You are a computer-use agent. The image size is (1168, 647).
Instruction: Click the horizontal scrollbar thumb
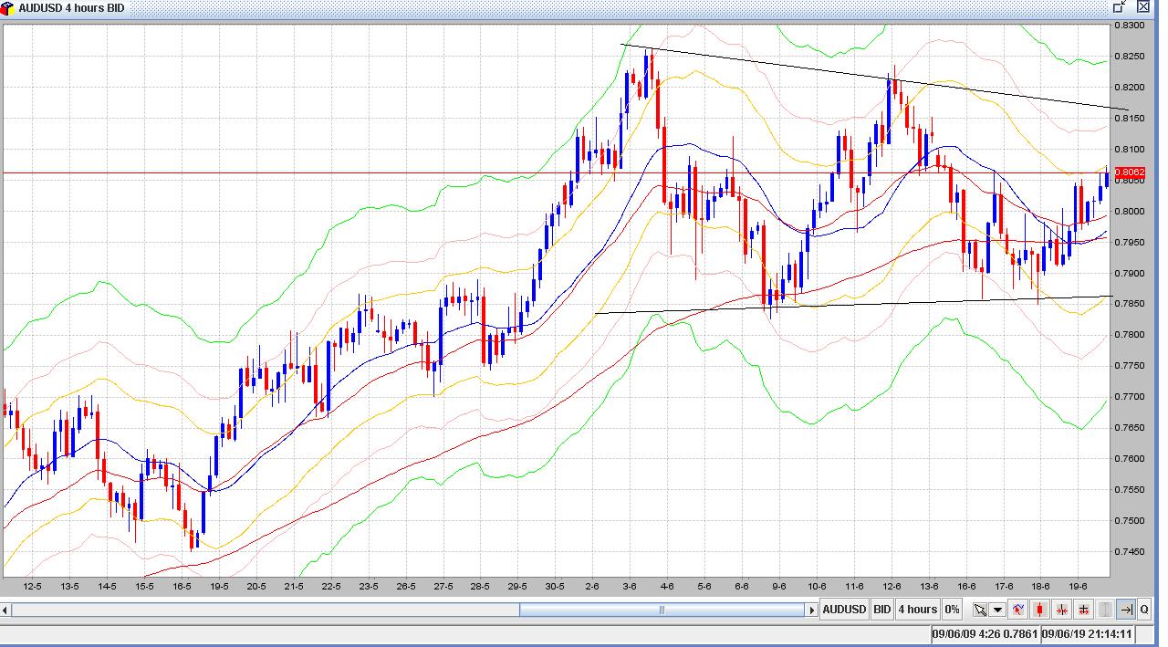pos(662,610)
